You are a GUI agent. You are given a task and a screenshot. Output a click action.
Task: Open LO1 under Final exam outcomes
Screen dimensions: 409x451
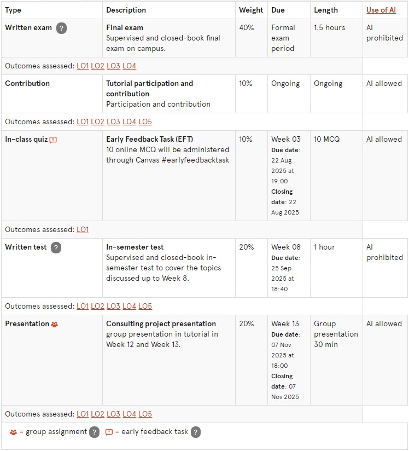83,66
